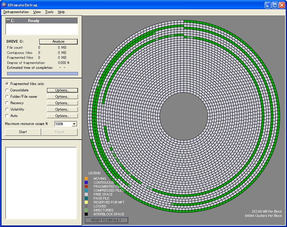Click the '64944 Clusters Per Block' text

click(x=263, y=216)
